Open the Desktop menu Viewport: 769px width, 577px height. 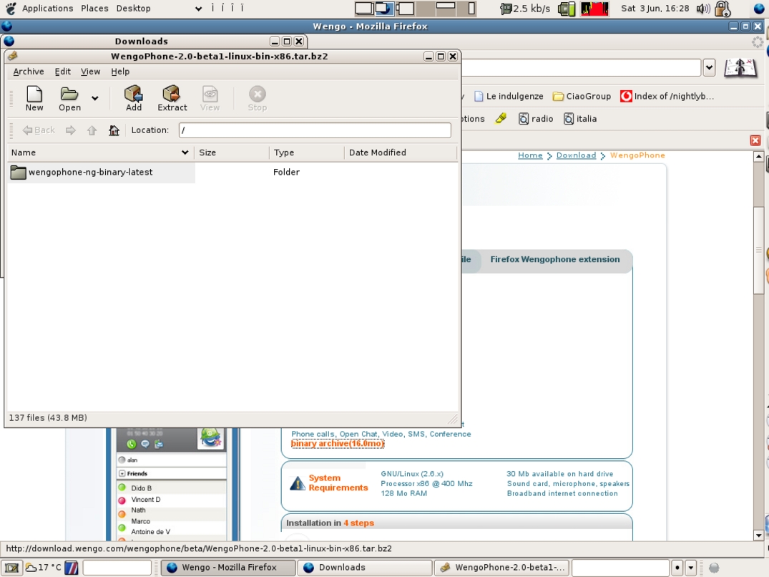tap(133, 9)
